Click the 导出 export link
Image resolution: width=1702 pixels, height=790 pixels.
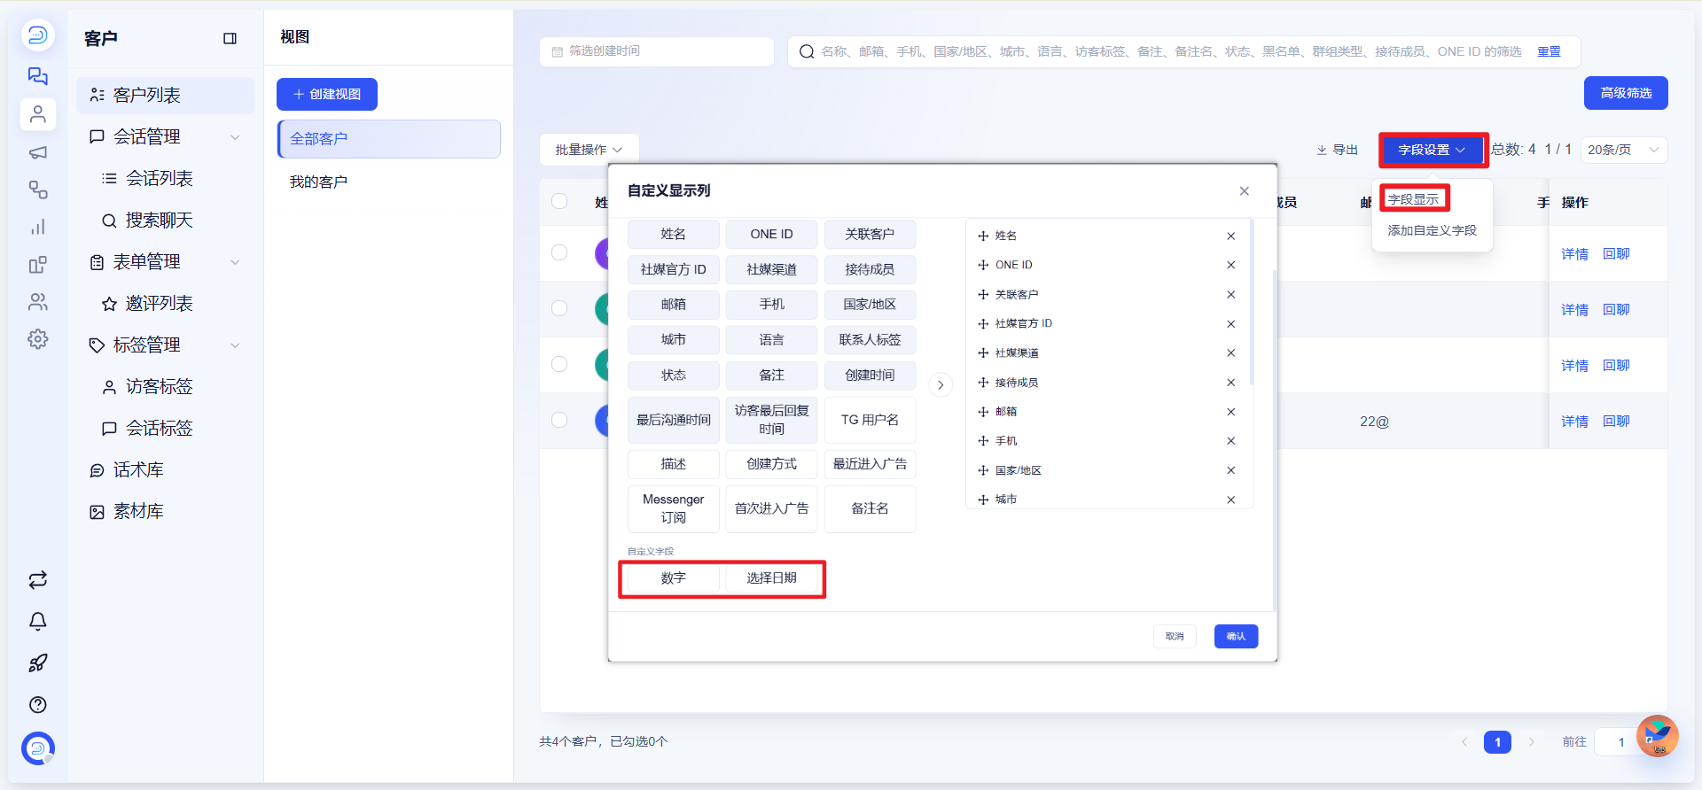1338,150
